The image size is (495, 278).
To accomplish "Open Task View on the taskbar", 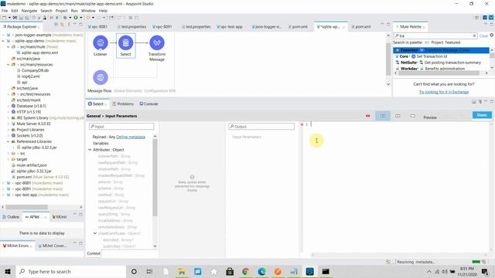I will click(x=149, y=271).
